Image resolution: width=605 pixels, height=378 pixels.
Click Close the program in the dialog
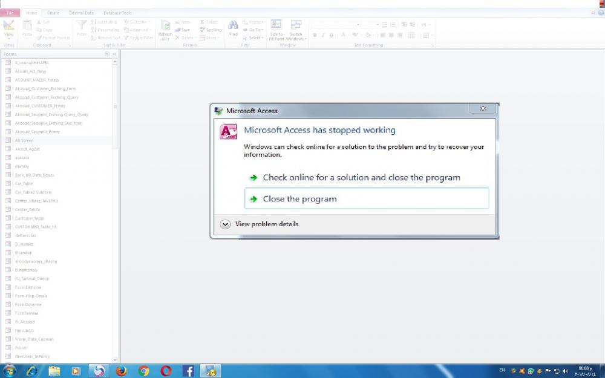click(x=367, y=198)
